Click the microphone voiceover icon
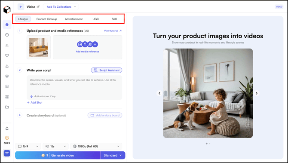Image resolution: width=288 pixels, height=163 pixels. click(x=31, y=96)
